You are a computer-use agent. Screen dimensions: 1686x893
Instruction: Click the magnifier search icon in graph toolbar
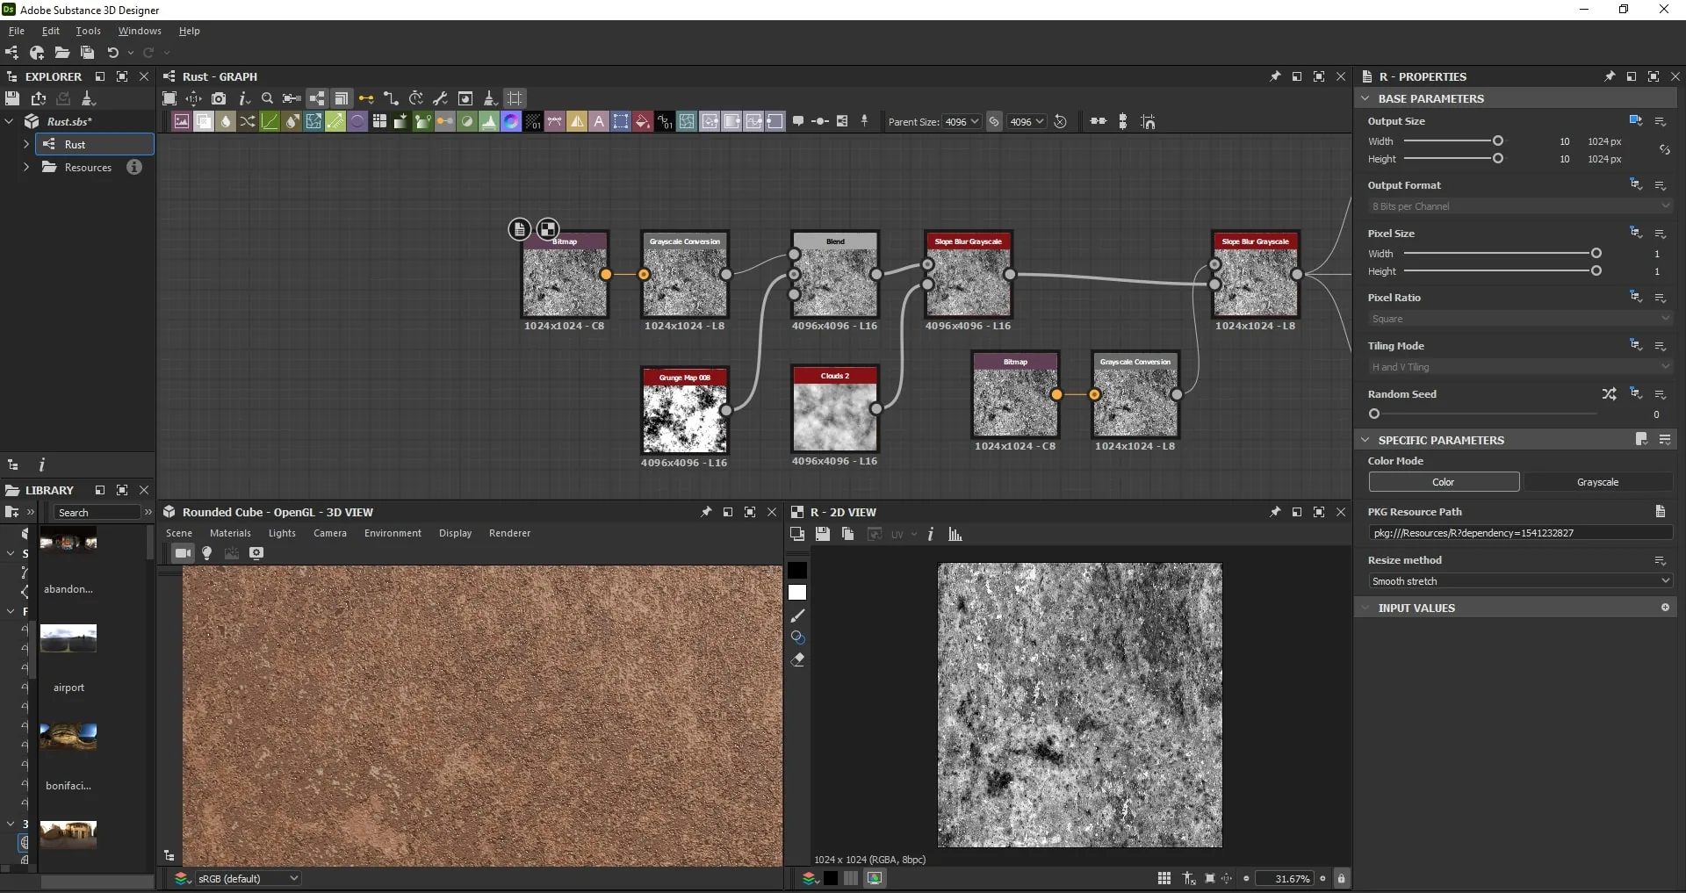(268, 98)
